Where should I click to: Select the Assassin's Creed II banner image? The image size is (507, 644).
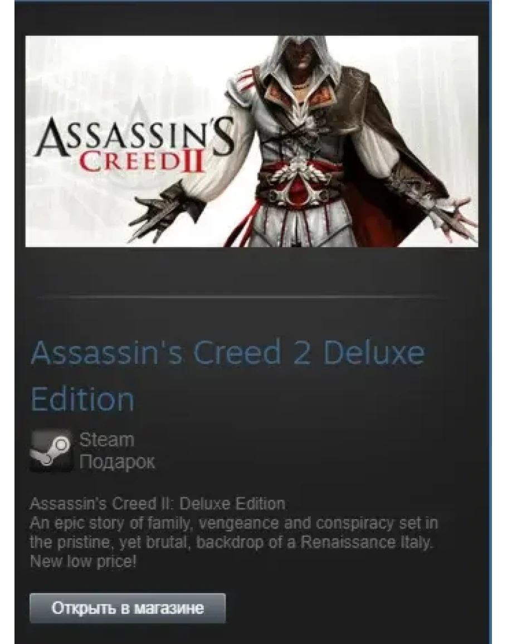(252, 141)
